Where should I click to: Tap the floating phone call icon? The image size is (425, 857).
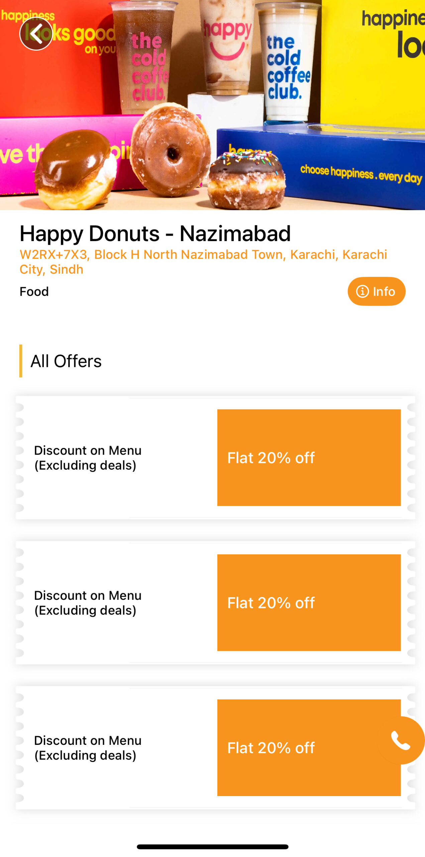click(x=401, y=740)
